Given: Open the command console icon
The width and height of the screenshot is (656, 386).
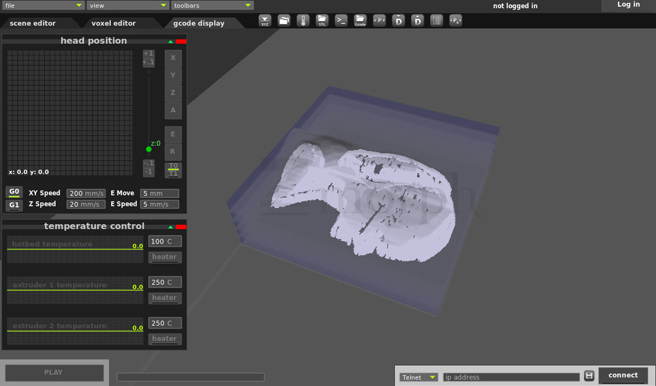Looking at the screenshot, I should [341, 20].
